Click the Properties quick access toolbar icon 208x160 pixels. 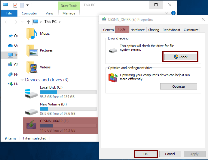[x=15, y=5]
